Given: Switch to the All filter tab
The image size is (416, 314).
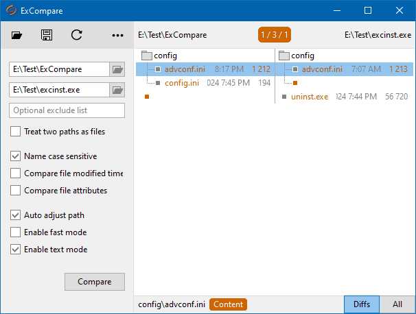Looking at the screenshot, I should click(x=397, y=304).
